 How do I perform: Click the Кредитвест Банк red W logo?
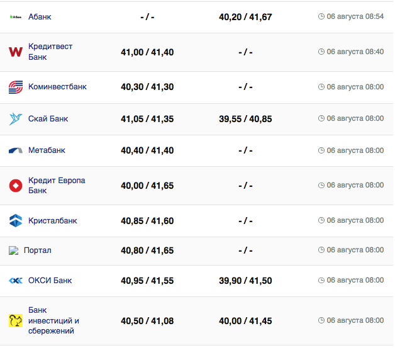tap(16, 52)
